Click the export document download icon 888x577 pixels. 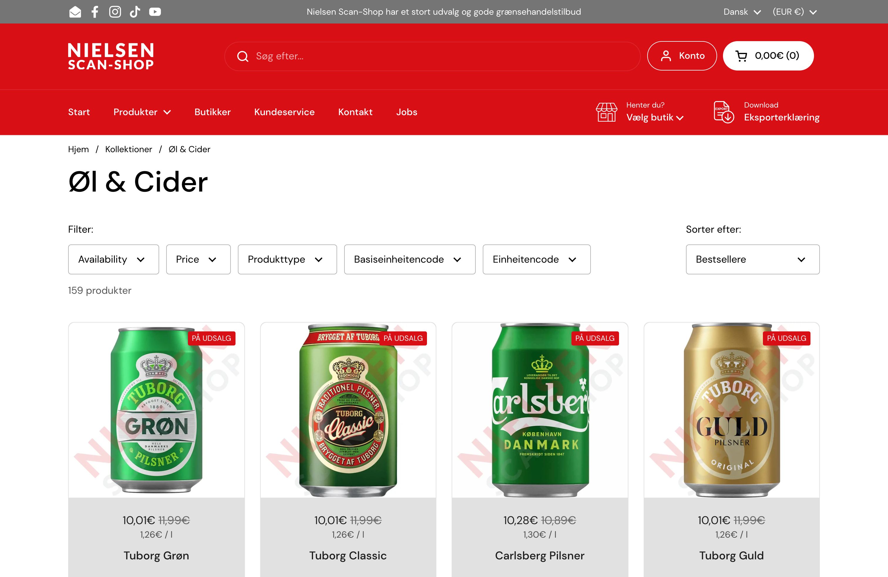tap(724, 112)
